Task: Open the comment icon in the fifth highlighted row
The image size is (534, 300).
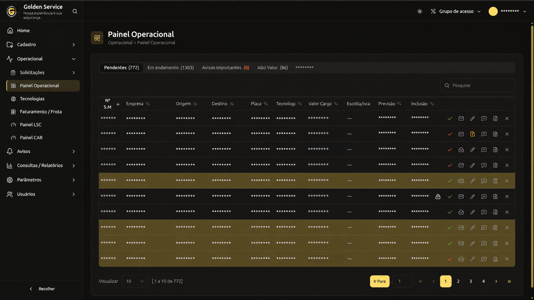Action: click(x=484, y=181)
